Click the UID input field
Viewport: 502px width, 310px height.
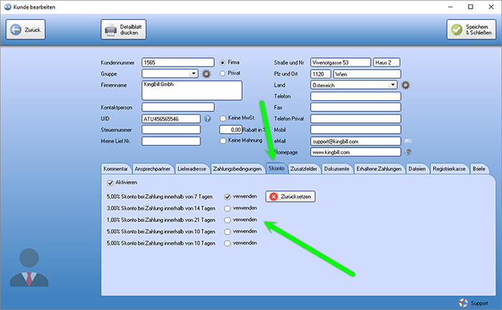pos(171,119)
